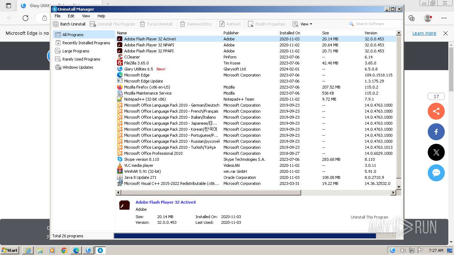Click the Java 8 Update 271 icon
Screen dimensions: 454x255
120,177
